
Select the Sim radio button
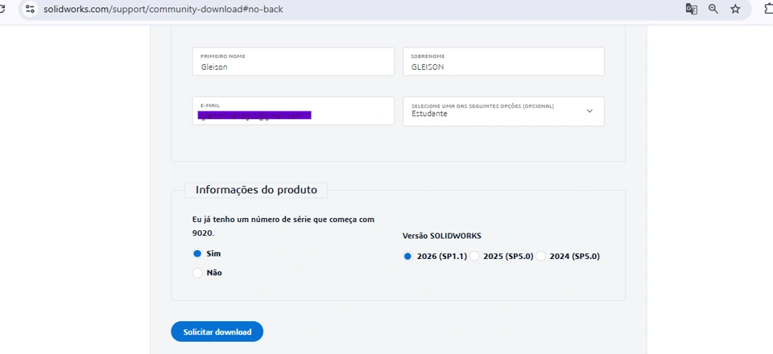[x=197, y=253]
